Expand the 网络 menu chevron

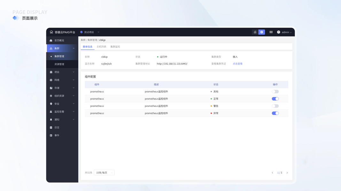coord(74,80)
